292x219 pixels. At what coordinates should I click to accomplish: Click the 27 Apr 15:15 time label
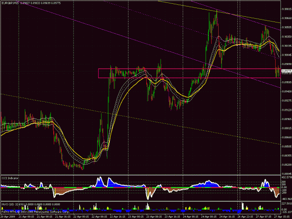click(x=282, y=217)
